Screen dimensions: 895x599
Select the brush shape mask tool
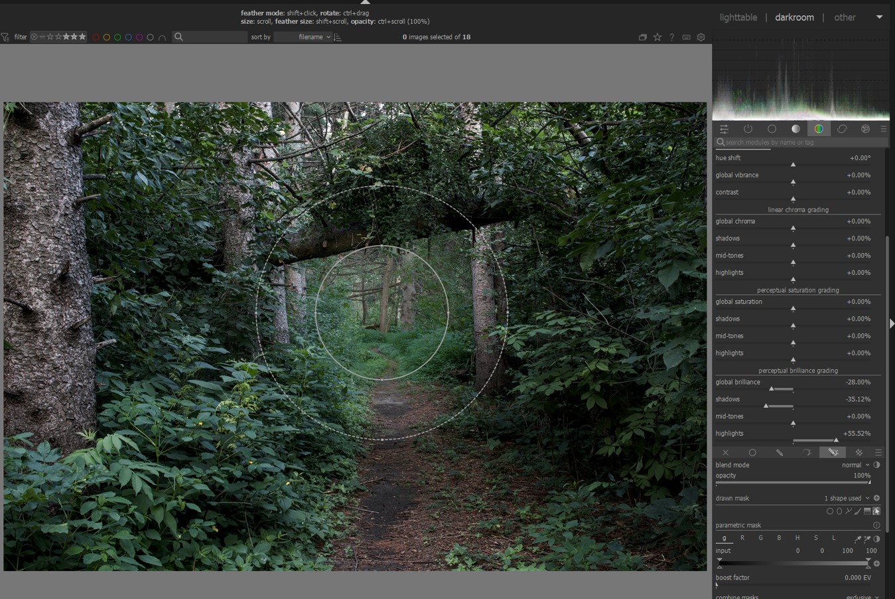[x=858, y=511]
